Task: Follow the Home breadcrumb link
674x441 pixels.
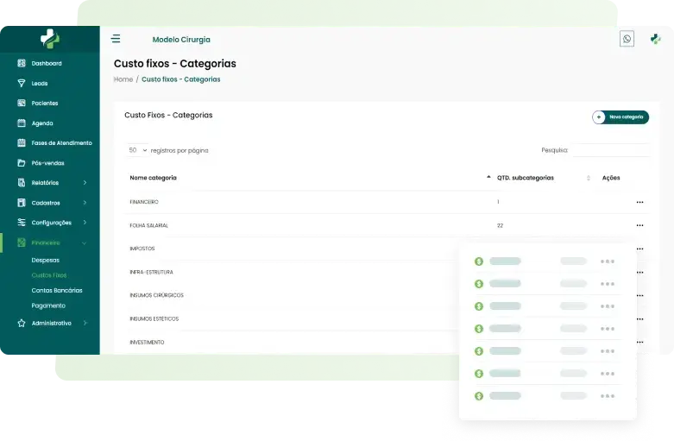Action: coord(123,79)
